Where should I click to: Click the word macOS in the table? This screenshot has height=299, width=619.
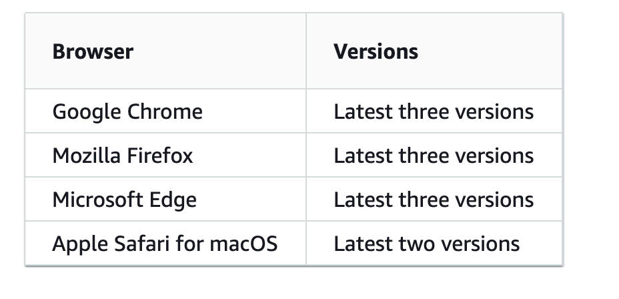[x=243, y=244]
